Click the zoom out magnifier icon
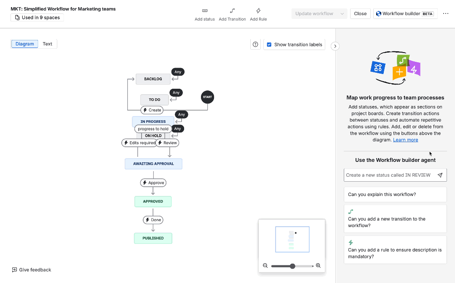 (265, 265)
